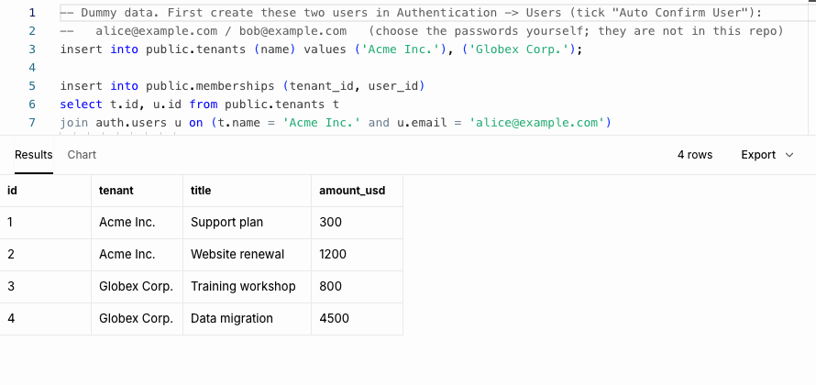Click the tenant column header
This screenshot has height=385, width=816.
coord(137,191)
